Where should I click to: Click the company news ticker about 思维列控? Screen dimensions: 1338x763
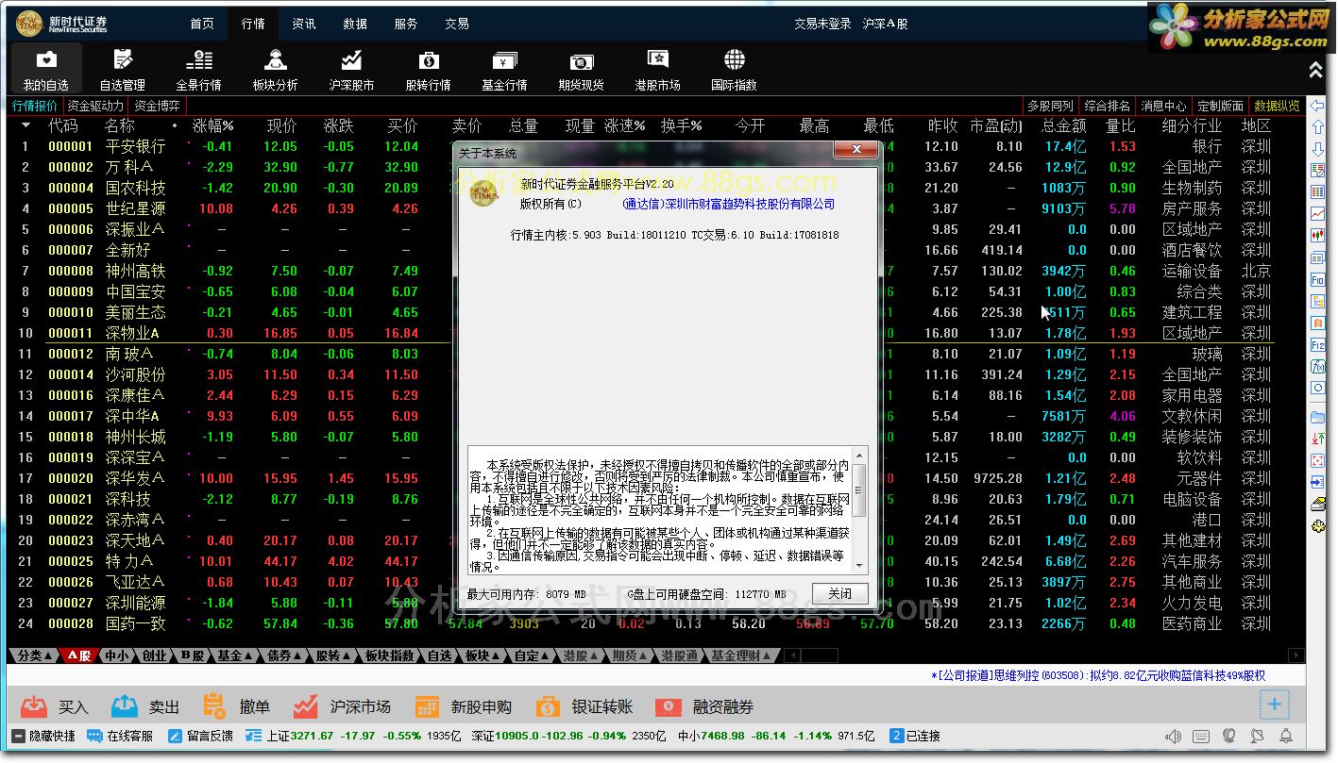[x=1098, y=675]
